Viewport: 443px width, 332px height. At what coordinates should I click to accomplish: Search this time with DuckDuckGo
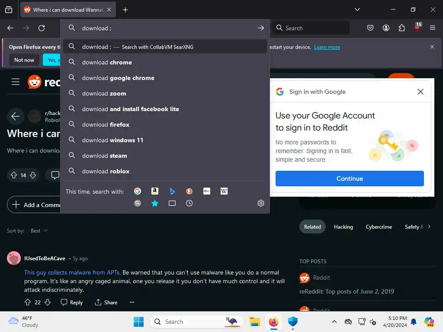point(189,191)
